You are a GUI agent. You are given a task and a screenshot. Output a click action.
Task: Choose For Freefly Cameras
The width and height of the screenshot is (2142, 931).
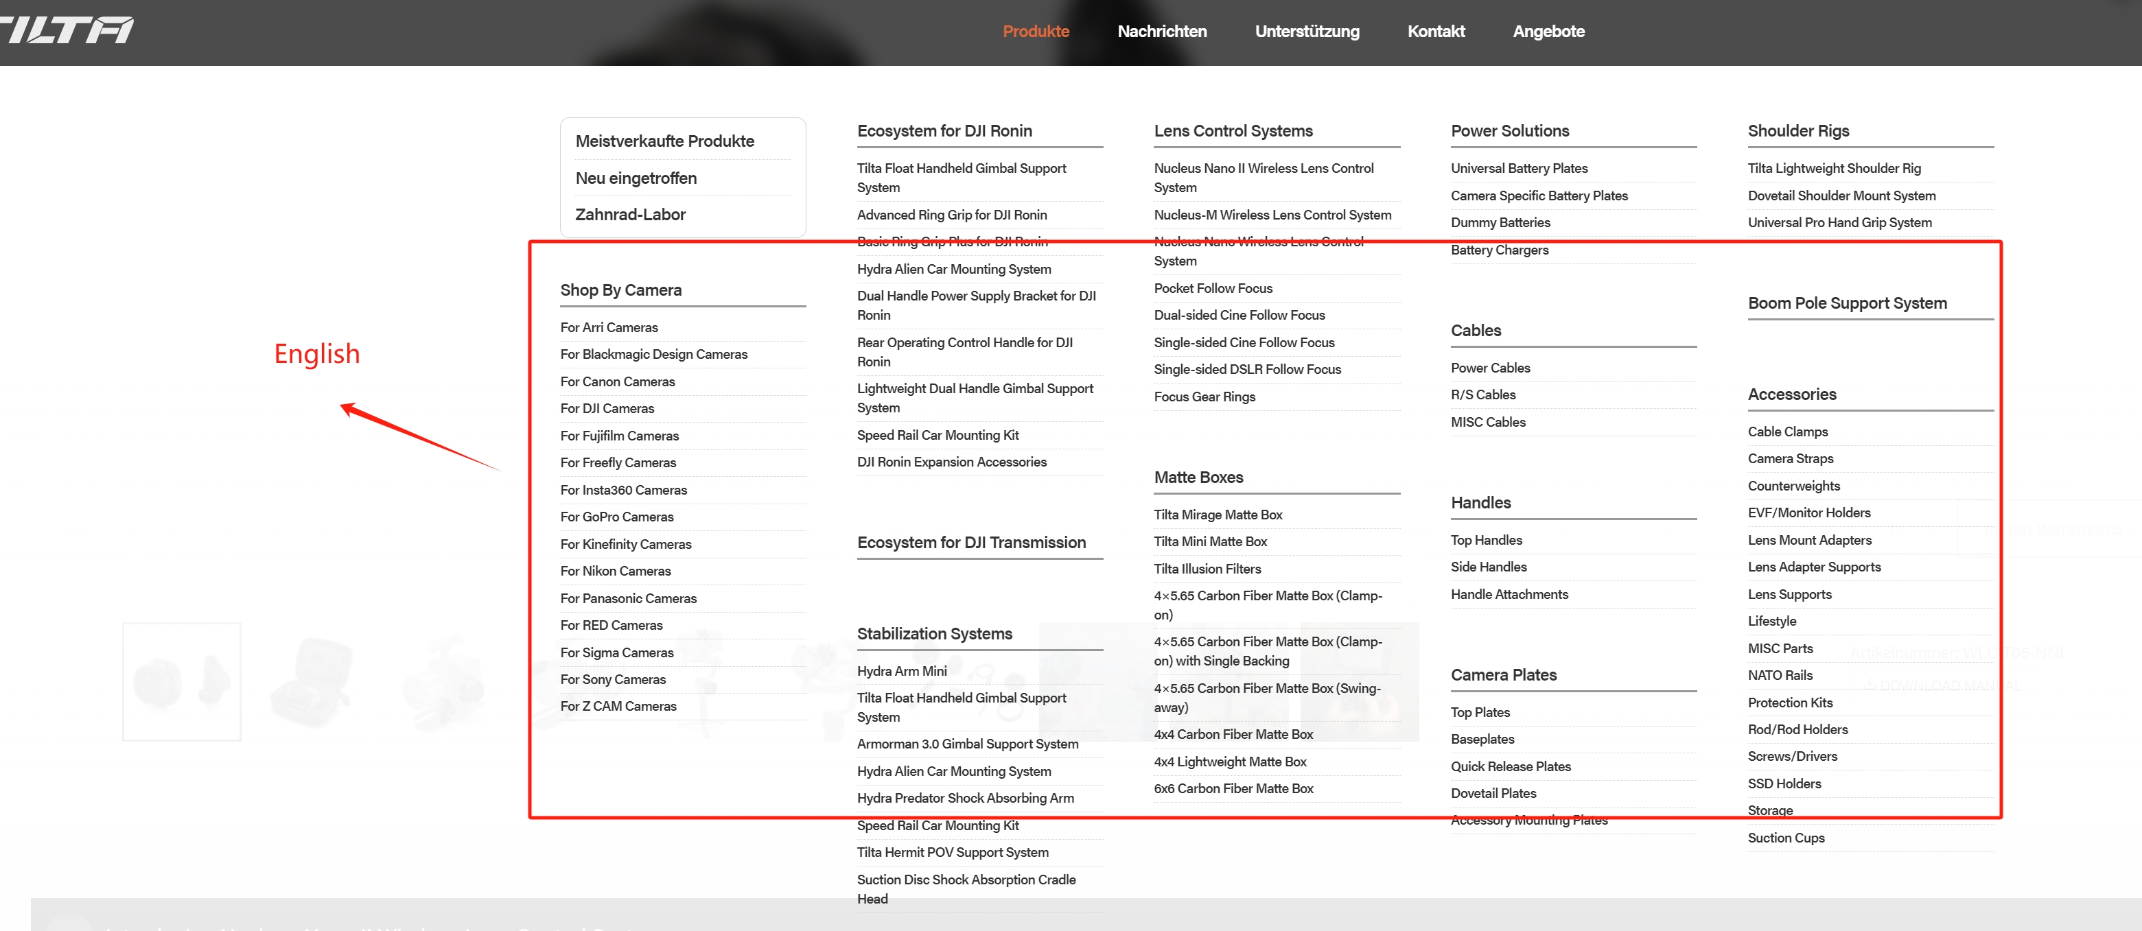[618, 462]
